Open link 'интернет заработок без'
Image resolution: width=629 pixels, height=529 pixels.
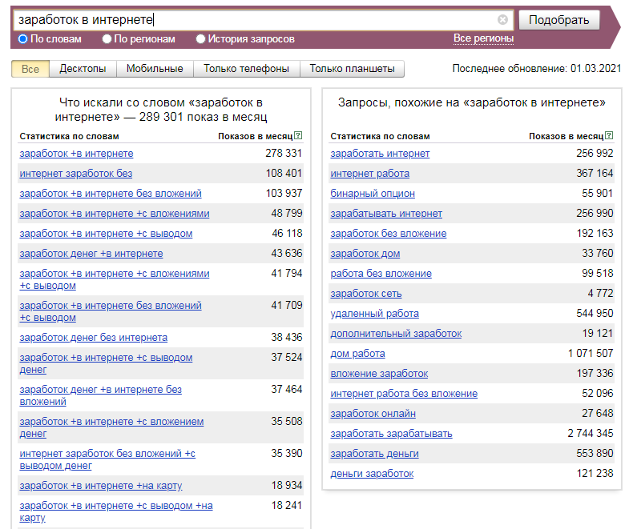(x=76, y=174)
